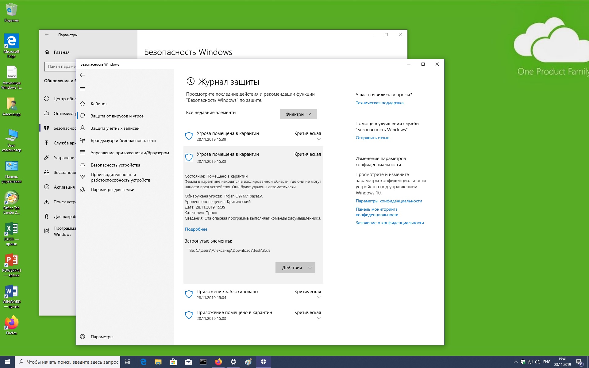Click the Параметры gear at sidebar bottom
This screenshot has width=589, height=368.
(x=83, y=337)
